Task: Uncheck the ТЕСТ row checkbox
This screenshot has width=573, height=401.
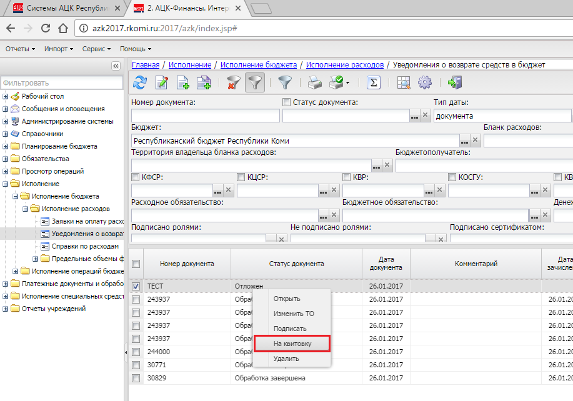Action: (x=136, y=286)
